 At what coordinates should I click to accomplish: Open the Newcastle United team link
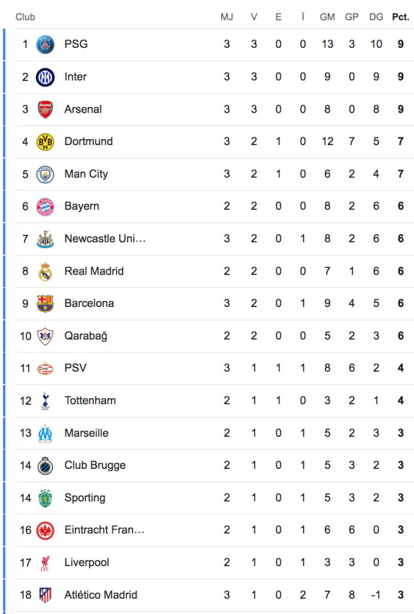pos(105,239)
